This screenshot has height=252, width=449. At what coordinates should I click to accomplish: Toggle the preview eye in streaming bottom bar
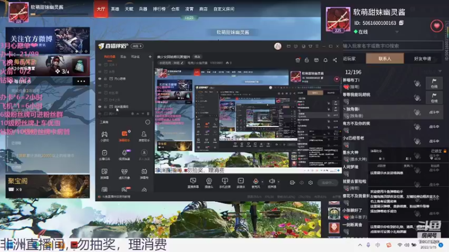pos(301,183)
